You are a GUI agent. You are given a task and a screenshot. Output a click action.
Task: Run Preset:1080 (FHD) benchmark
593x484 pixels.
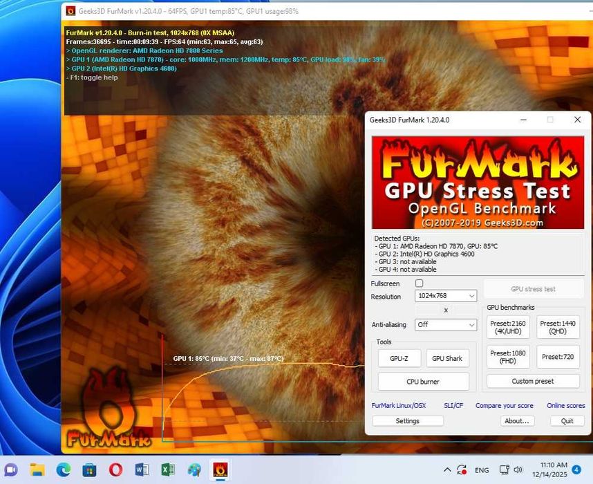click(508, 357)
